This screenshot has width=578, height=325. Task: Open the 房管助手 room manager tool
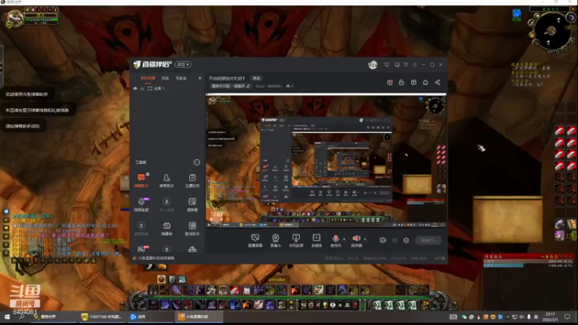pos(167,180)
